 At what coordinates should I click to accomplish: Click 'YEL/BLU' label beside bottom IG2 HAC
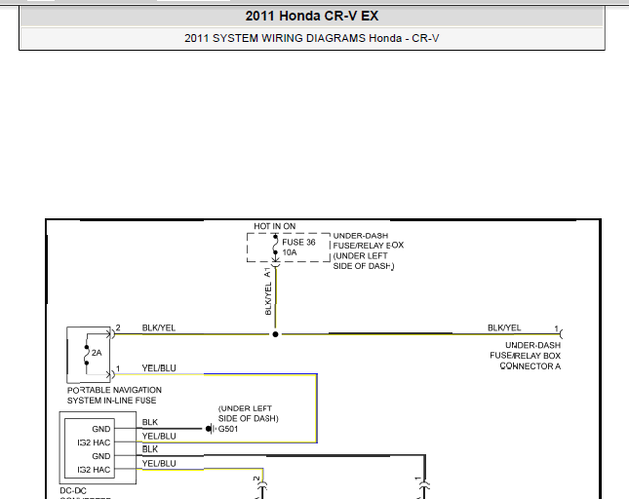tap(159, 464)
